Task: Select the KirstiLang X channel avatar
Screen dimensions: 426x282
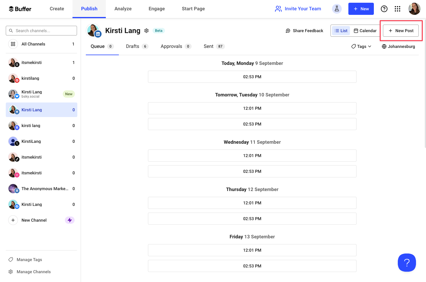Action: (x=13, y=141)
